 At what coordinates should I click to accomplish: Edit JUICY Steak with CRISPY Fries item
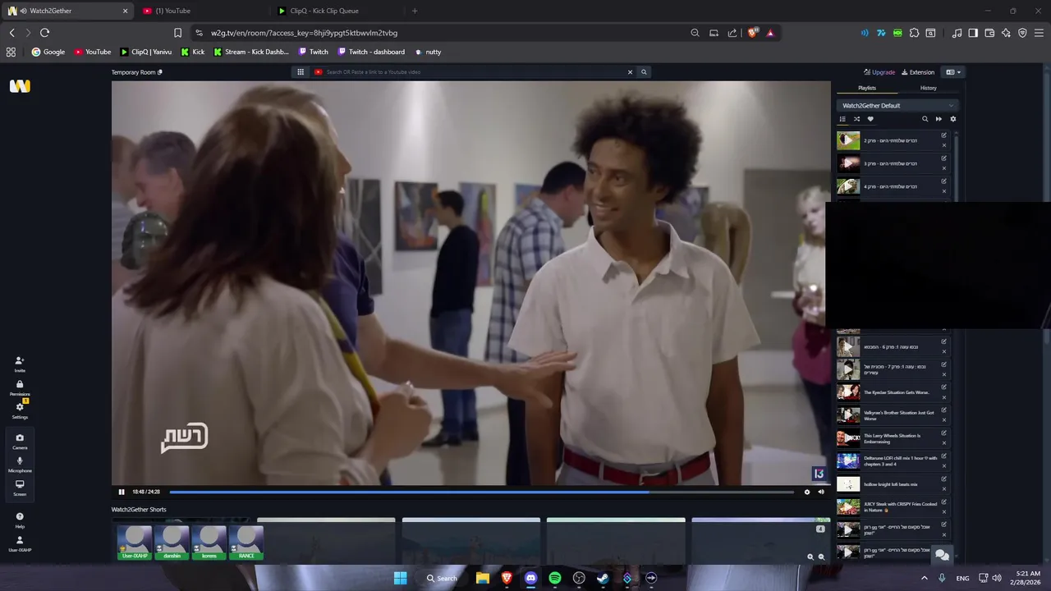(x=943, y=502)
